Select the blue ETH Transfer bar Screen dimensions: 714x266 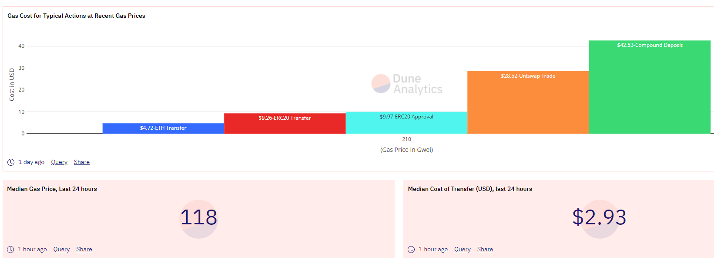point(163,128)
